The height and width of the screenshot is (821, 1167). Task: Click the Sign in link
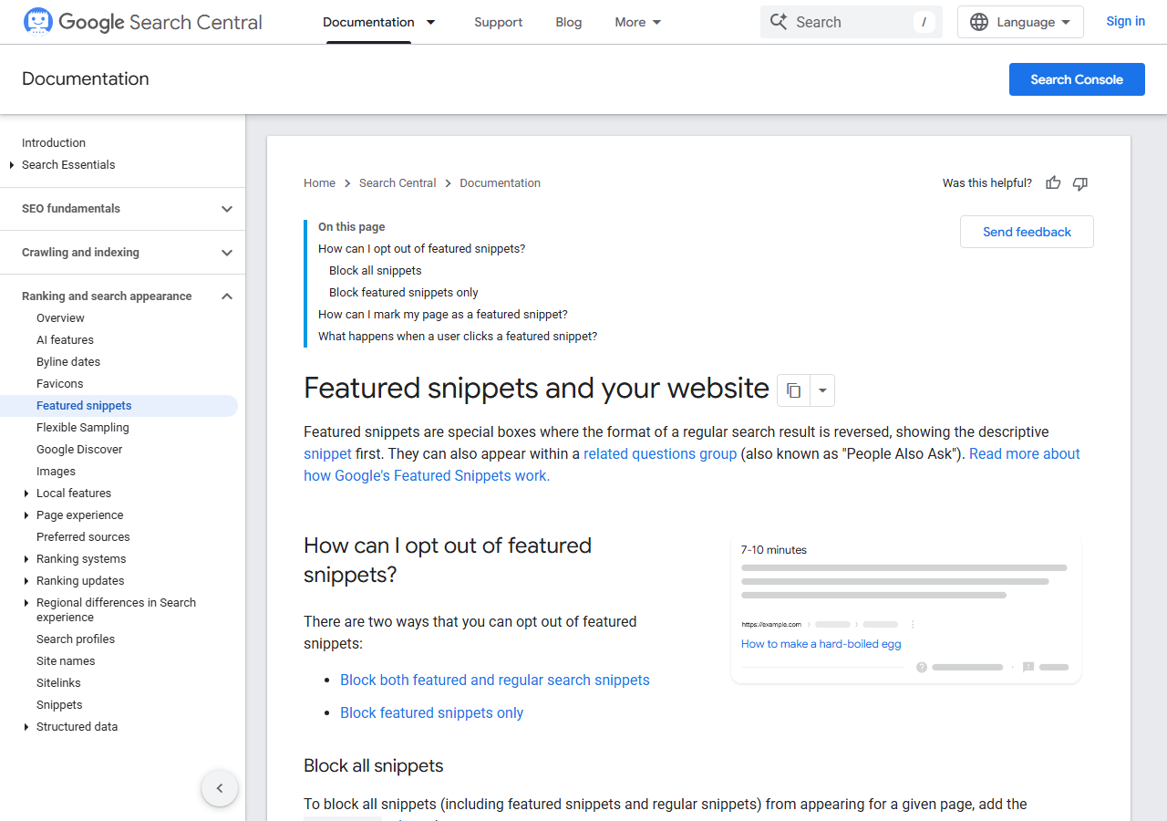click(1126, 21)
